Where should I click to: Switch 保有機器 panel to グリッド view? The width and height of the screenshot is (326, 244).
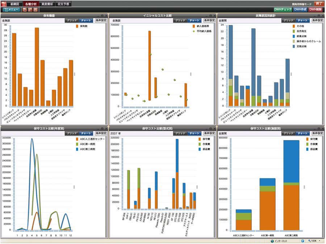(71, 21)
